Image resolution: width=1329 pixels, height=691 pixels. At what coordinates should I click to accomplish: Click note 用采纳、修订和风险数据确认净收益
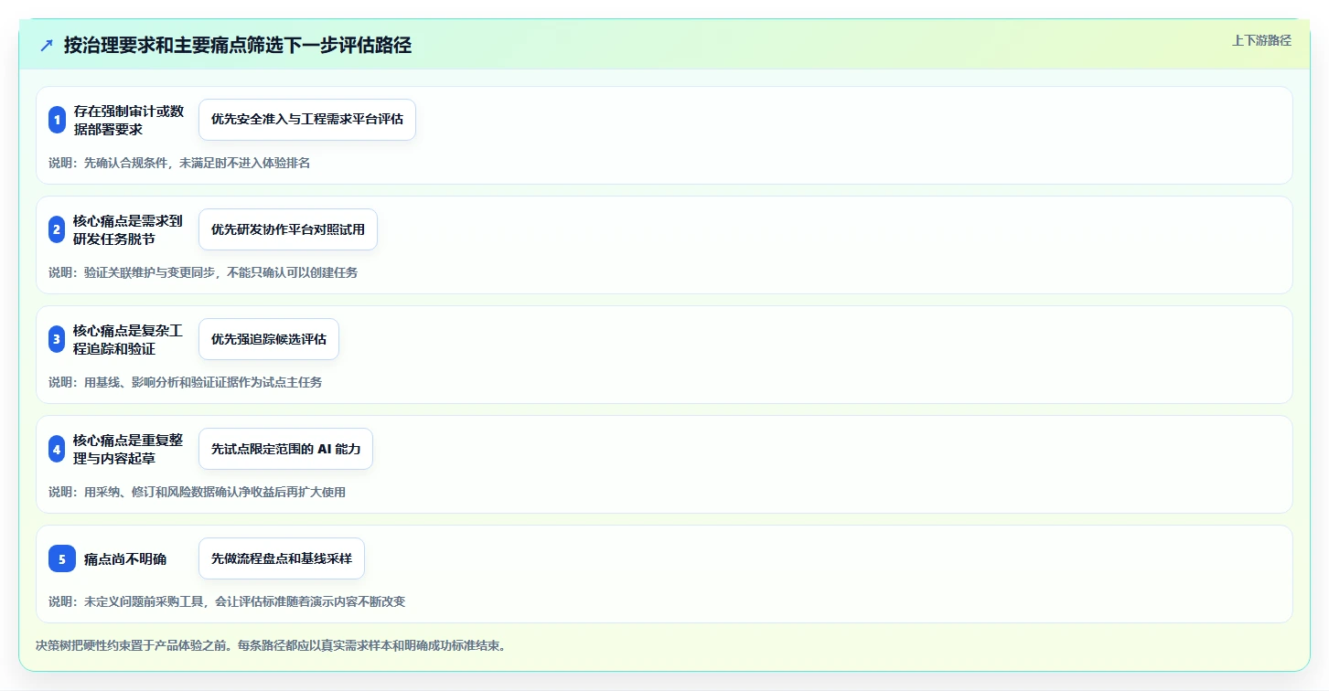[x=186, y=492]
